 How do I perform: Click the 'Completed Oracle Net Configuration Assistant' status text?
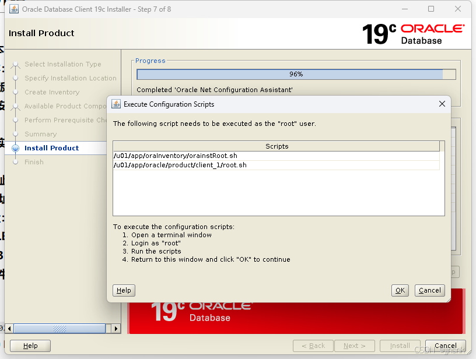[214, 90]
